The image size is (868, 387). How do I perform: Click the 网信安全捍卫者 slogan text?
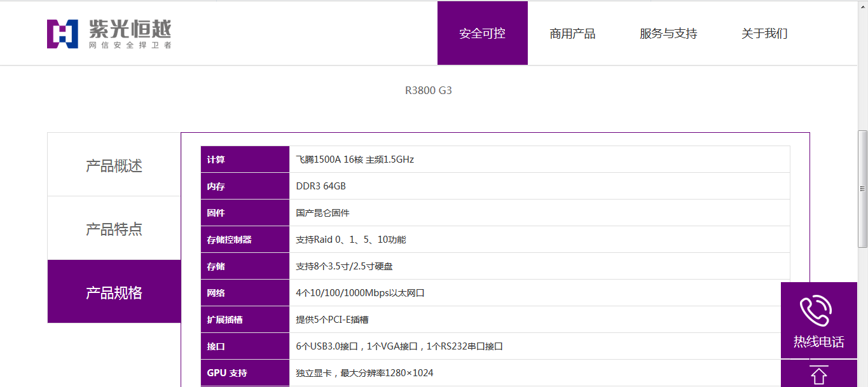[130, 45]
